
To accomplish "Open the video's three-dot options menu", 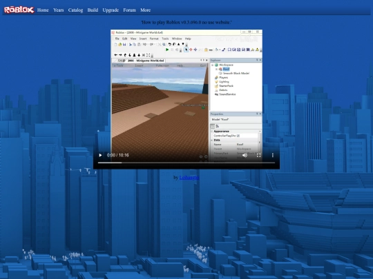I will (x=273, y=155).
